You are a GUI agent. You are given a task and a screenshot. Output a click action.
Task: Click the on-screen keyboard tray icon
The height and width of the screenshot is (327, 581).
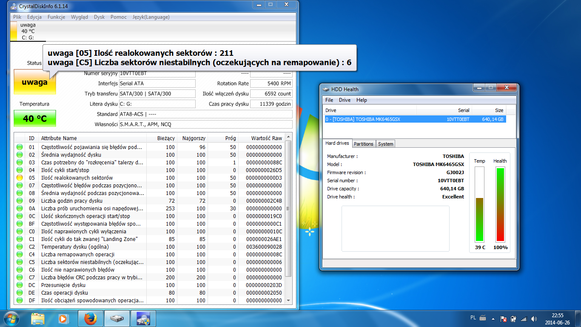[483, 318]
